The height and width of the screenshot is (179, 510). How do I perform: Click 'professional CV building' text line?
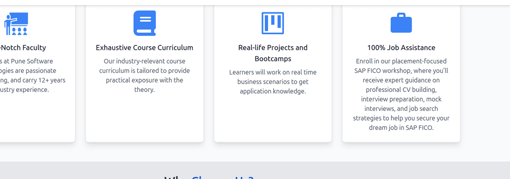coord(401,89)
